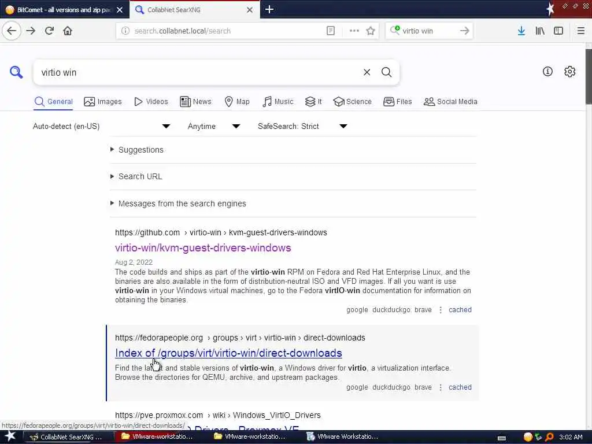This screenshot has width=592, height=444.
Task: Show site information icon in address bar
Action: (125, 31)
